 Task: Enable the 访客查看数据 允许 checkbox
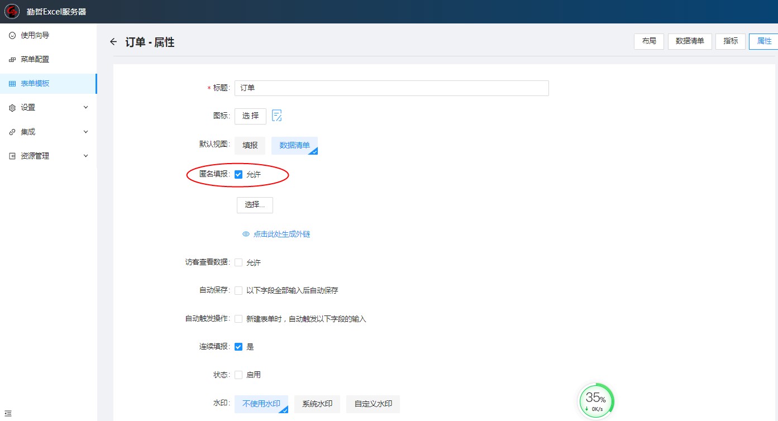click(x=238, y=262)
